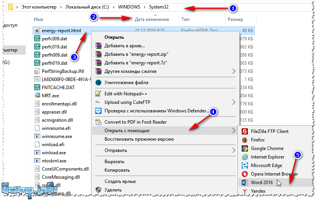The height and width of the screenshot is (200, 318).
Task: Click 'Копировать' in the context menu
Action: tap(117, 170)
